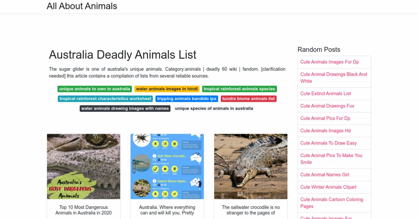The image size is (418, 219).
Task: Open the 'tropical rainforest animals species' tag
Action: (x=239, y=89)
